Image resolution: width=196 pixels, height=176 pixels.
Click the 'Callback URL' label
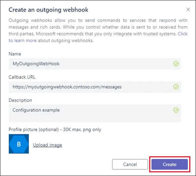22,77
